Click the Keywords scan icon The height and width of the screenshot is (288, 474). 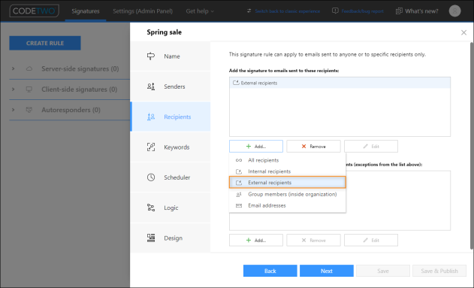tap(151, 147)
